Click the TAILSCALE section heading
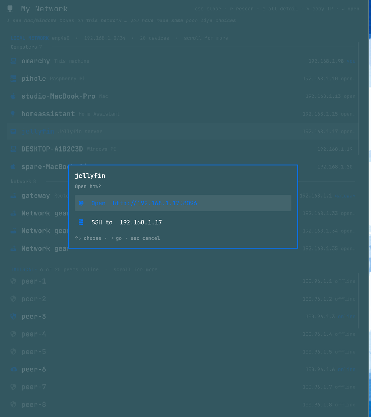The width and height of the screenshot is (371, 417). [24, 269]
